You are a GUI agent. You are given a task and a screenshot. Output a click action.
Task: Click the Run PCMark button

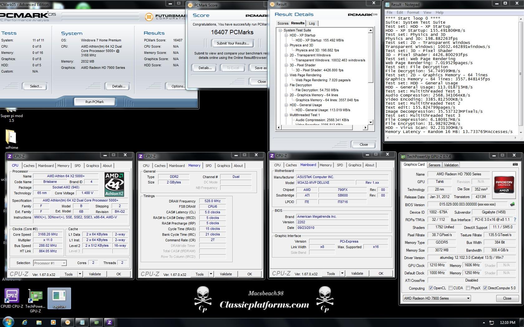pyautogui.click(x=95, y=102)
